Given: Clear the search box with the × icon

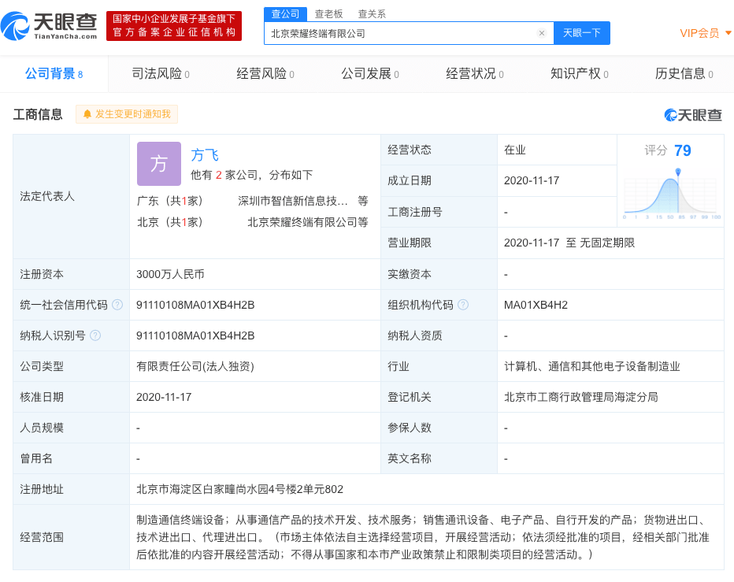Looking at the screenshot, I should (541, 32).
